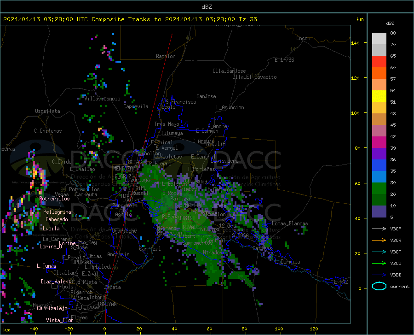Select the slate-purple swatch above 5 dBZ
This screenshot has height=335, width=414.
pos(379,211)
